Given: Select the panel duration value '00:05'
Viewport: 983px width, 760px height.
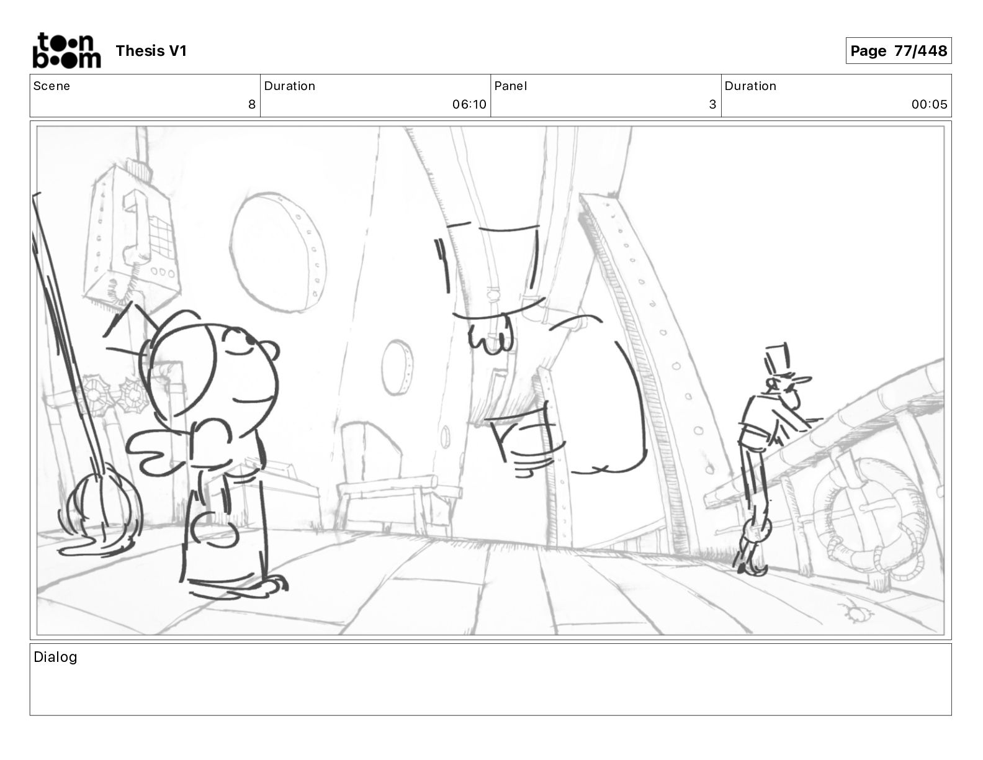Looking at the screenshot, I should point(929,104).
